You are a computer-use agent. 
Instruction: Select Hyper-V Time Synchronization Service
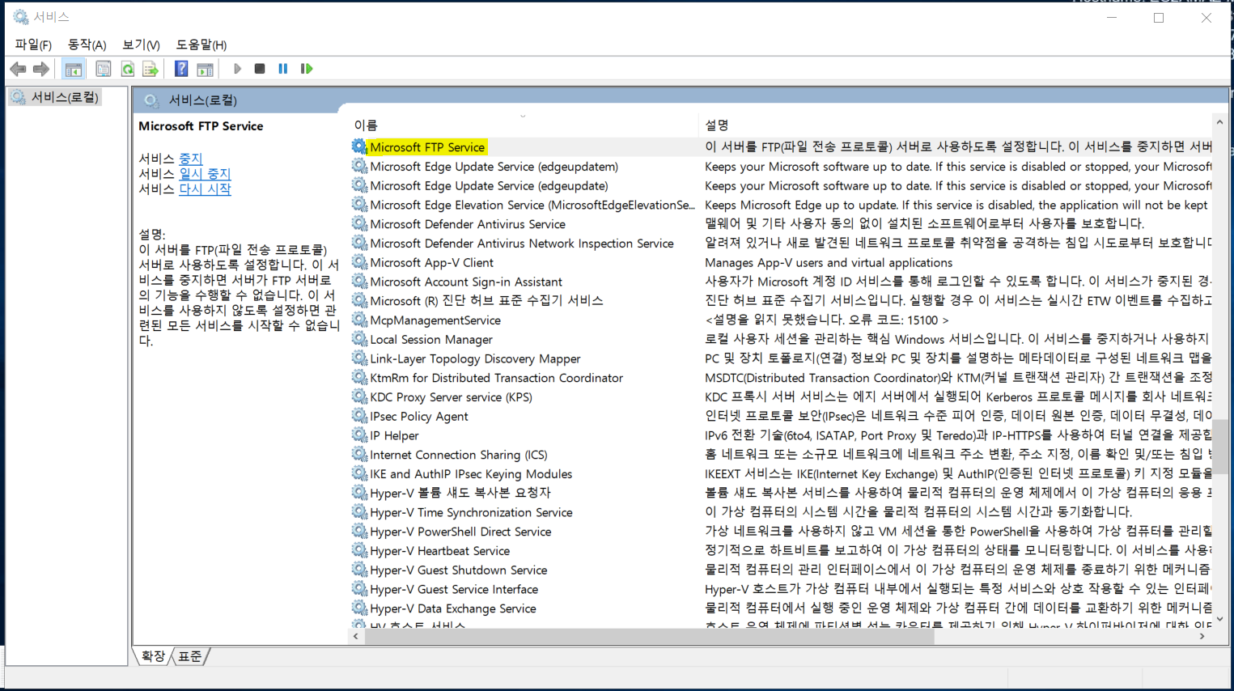[x=471, y=512]
